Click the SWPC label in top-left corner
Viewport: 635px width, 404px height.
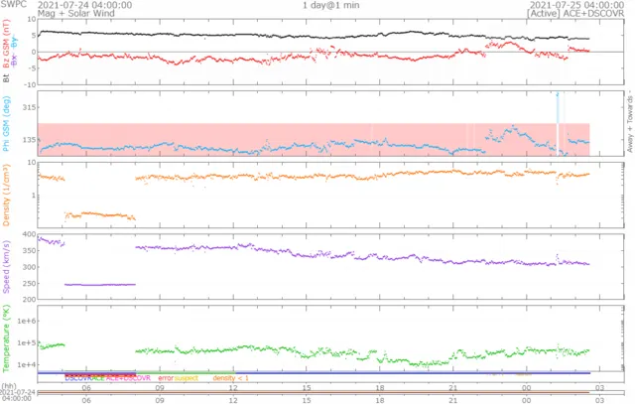click(x=13, y=4)
